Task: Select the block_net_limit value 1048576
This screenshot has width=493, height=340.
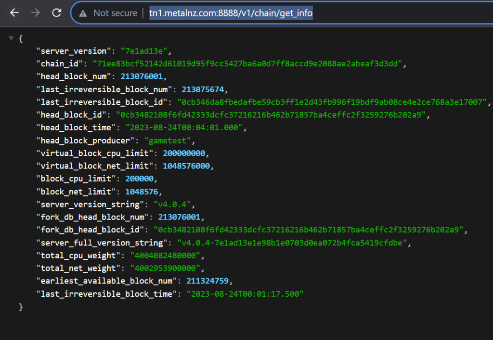Action: pyautogui.click(x=142, y=192)
